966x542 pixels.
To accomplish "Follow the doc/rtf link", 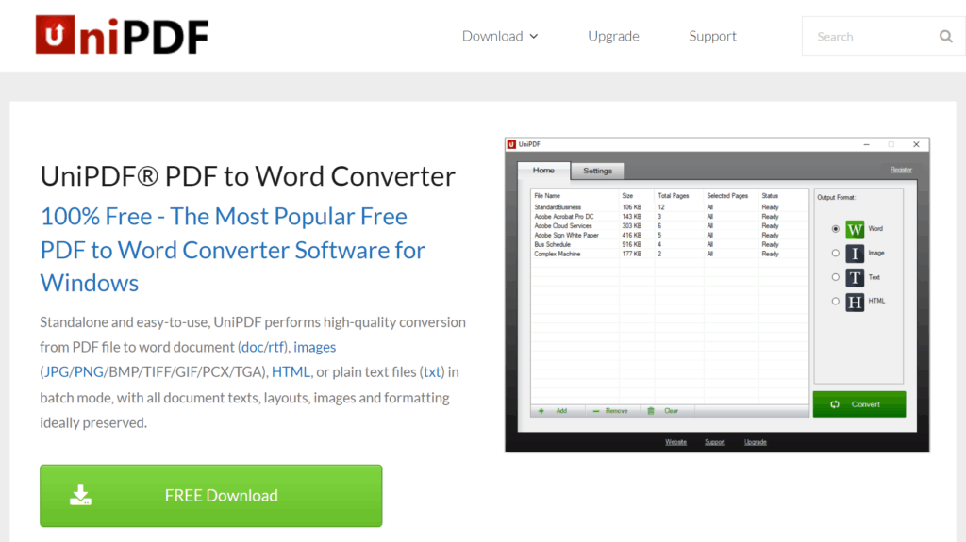I will 263,347.
